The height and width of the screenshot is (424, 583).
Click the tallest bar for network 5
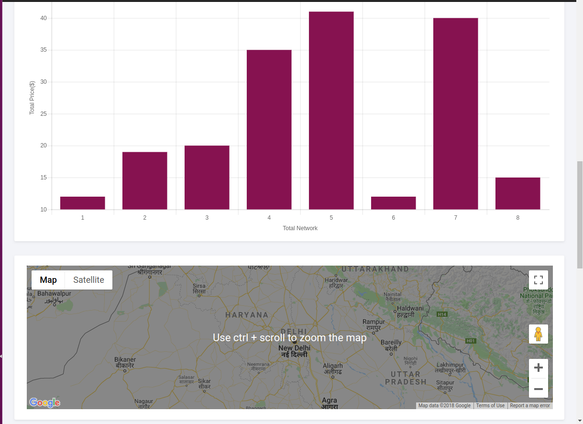pos(331,111)
